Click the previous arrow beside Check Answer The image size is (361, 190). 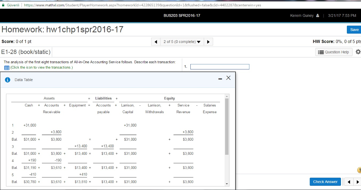tap(349, 182)
